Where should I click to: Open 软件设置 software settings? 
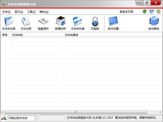[x=113, y=23]
